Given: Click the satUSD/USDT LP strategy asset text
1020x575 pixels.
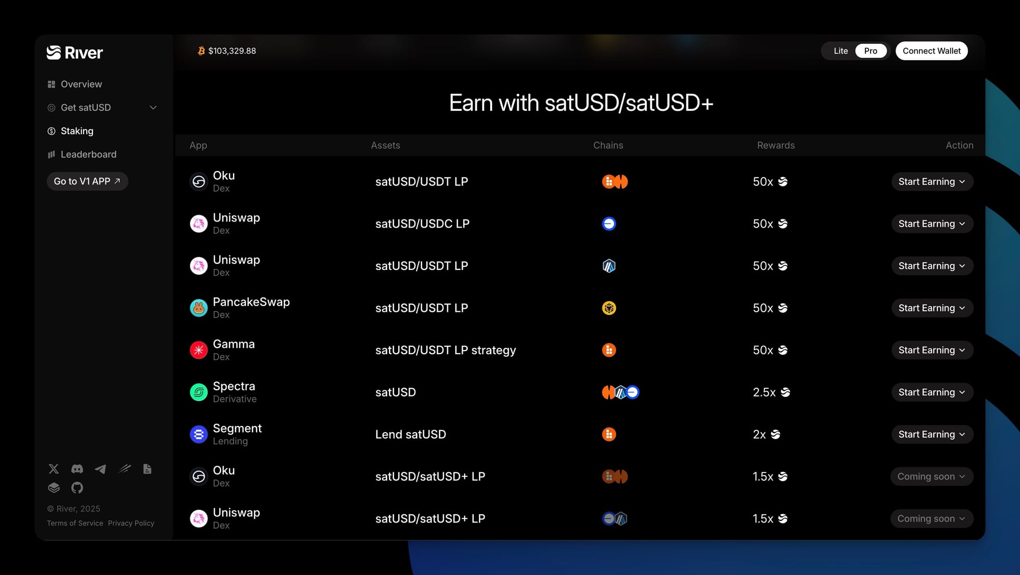Looking at the screenshot, I should click(446, 350).
